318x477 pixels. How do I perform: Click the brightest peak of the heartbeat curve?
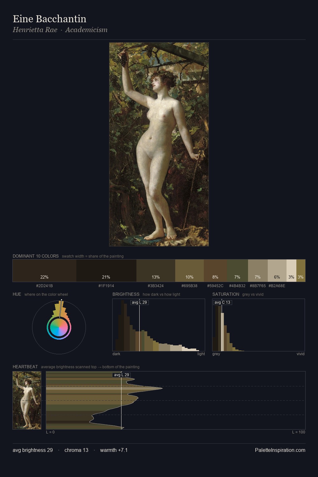pos(162,388)
